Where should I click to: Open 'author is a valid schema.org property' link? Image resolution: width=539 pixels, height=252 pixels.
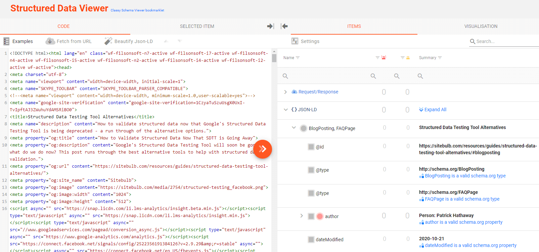click(x=464, y=222)
